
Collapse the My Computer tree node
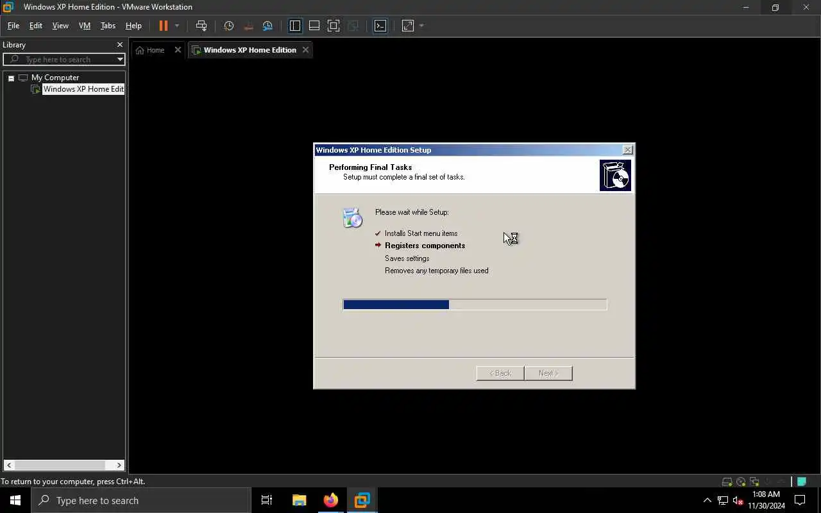(11, 78)
